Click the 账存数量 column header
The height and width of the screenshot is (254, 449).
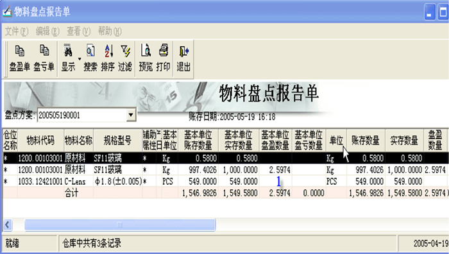point(366,140)
